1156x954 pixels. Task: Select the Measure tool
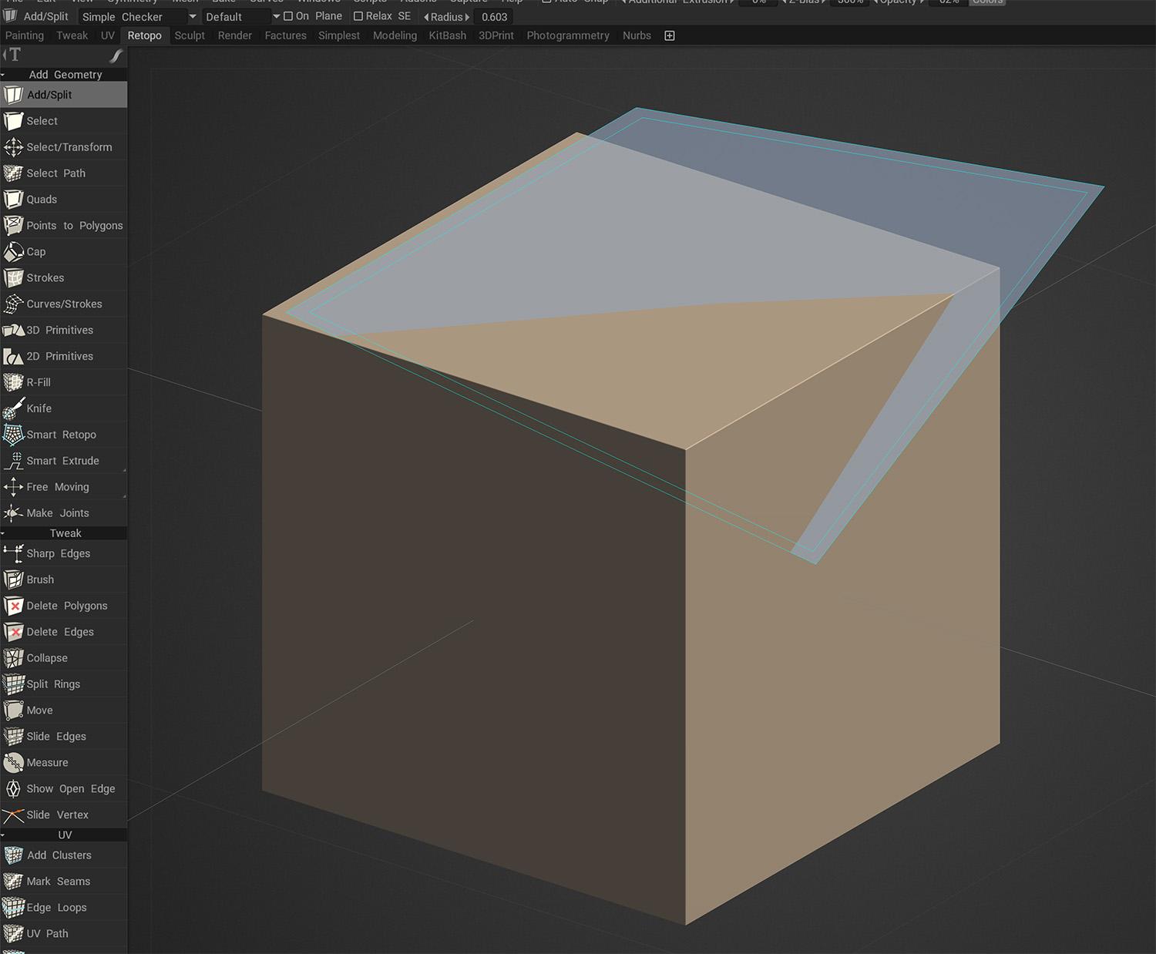pos(47,763)
